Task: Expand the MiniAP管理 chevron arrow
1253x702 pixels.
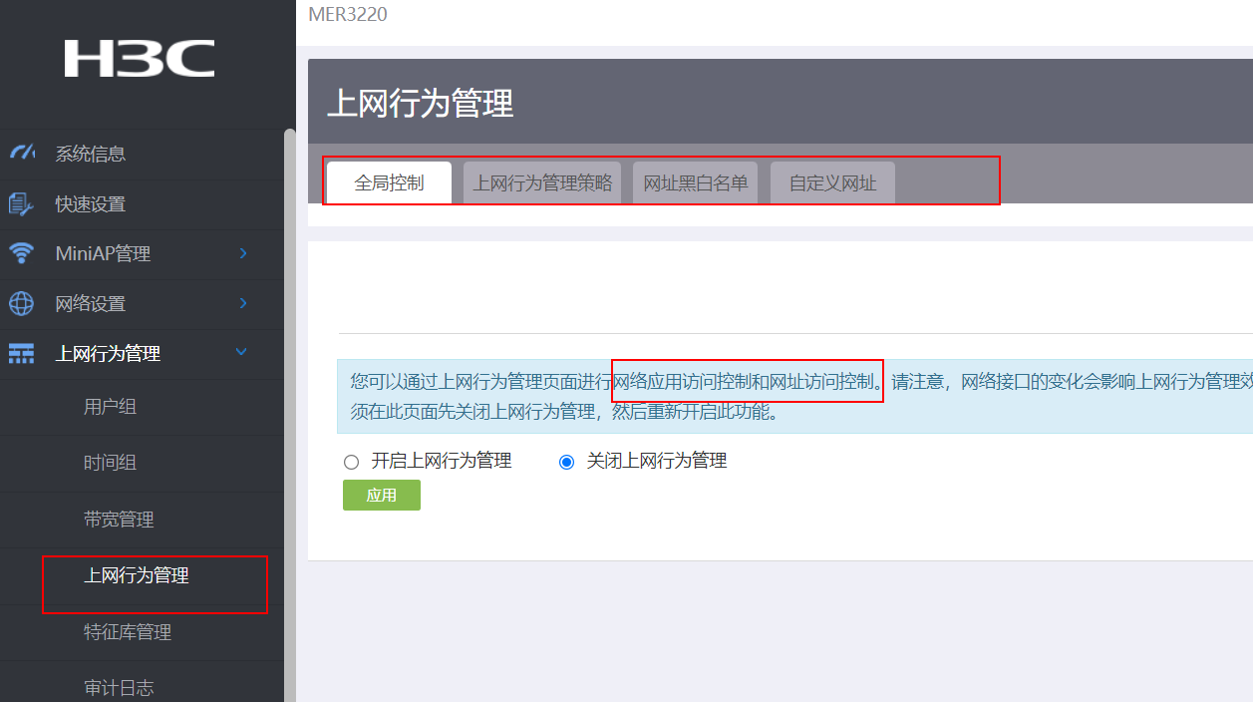Action: (x=243, y=253)
